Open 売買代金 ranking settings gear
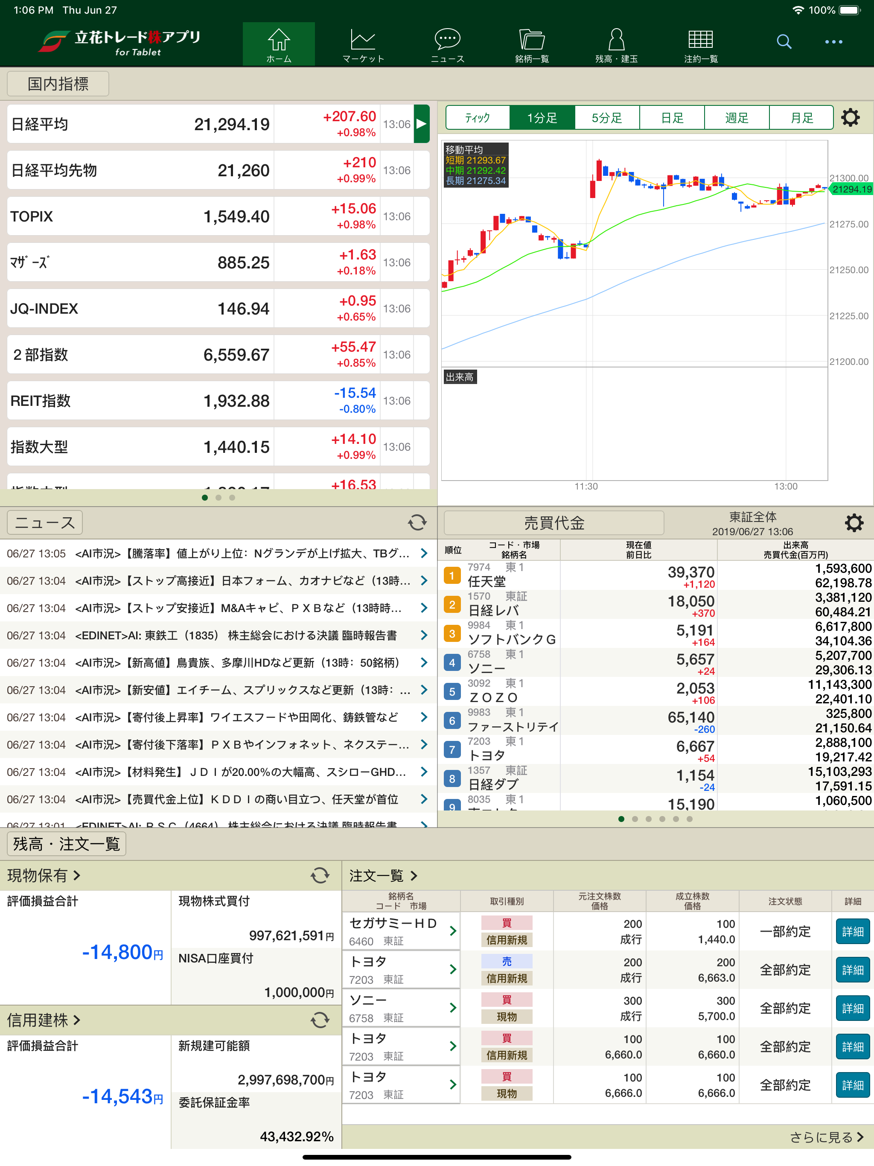874x1166 pixels. click(x=854, y=523)
